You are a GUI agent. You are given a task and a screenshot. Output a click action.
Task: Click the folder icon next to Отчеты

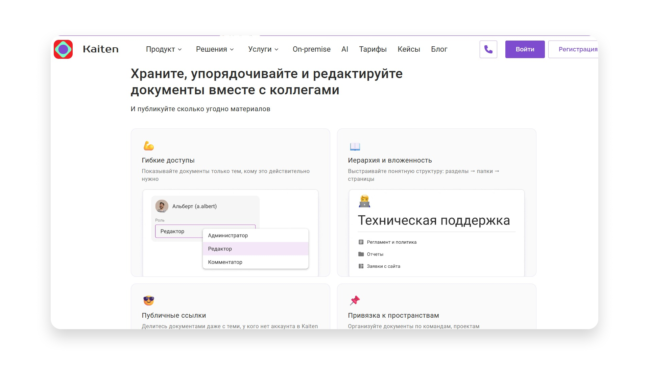coord(360,254)
